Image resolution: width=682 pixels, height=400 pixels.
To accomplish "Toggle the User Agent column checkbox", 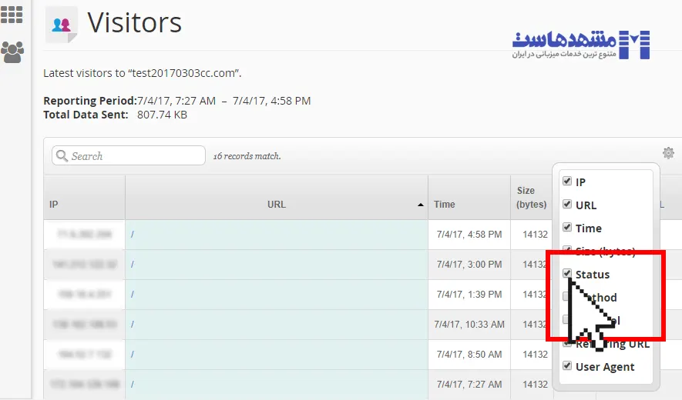I will pyautogui.click(x=567, y=366).
